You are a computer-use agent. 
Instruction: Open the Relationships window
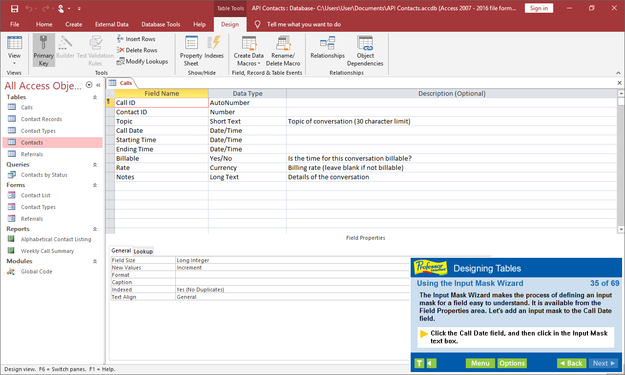tap(327, 49)
